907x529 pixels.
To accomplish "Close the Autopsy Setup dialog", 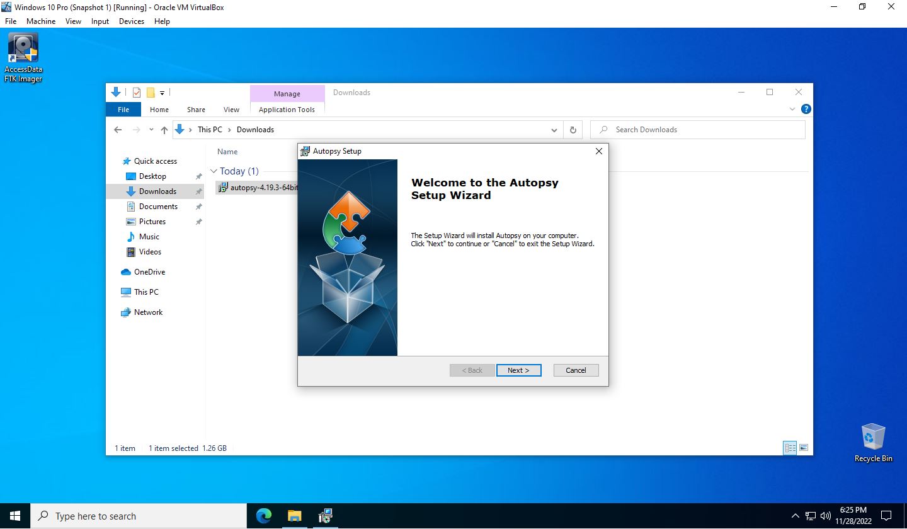I will [598, 151].
